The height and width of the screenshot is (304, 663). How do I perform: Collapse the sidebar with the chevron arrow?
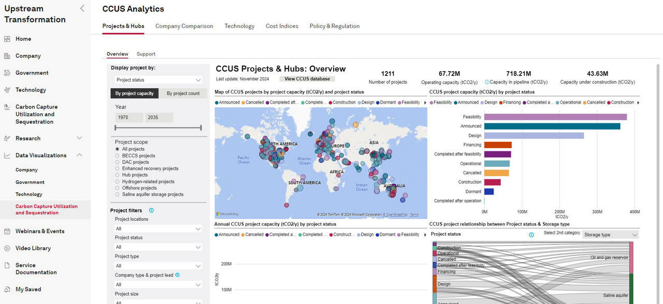point(82,8)
